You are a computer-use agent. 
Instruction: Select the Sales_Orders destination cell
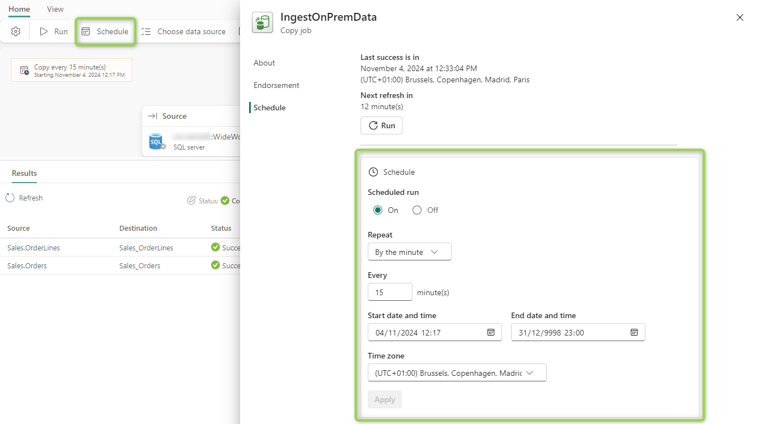(x=140, y=265)
